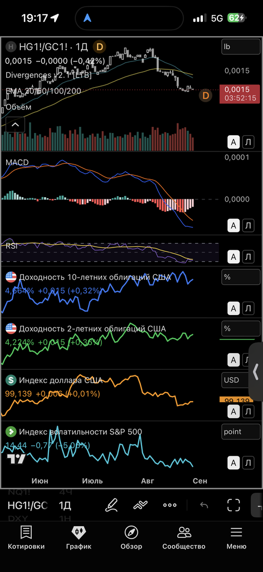Enter fullscreen chart mode
The width and height of the screenshot is (263, 572).
point(233,505)
